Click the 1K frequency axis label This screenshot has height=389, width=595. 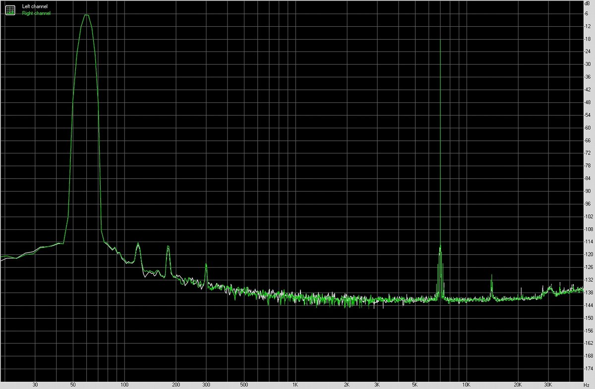tap(295, 385)
